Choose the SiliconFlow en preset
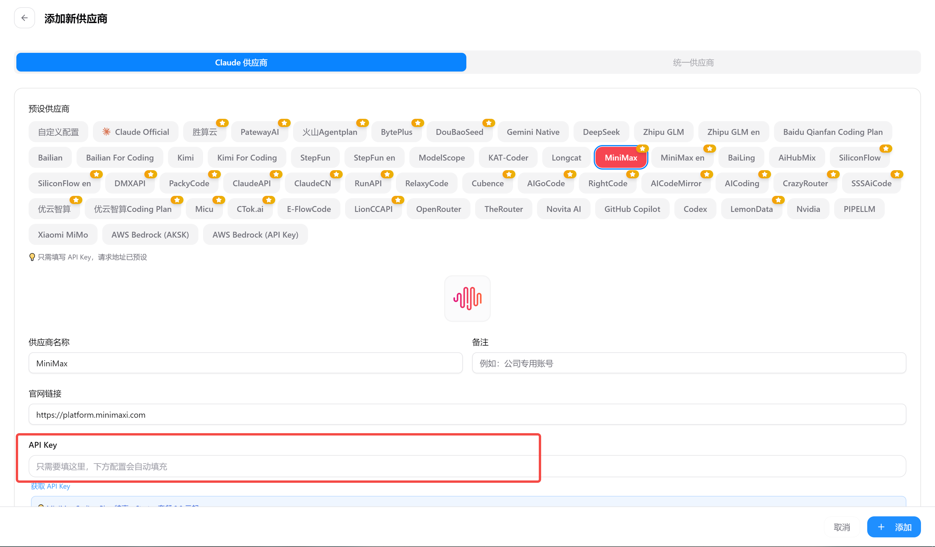935x547 pixels. point(65,183)
